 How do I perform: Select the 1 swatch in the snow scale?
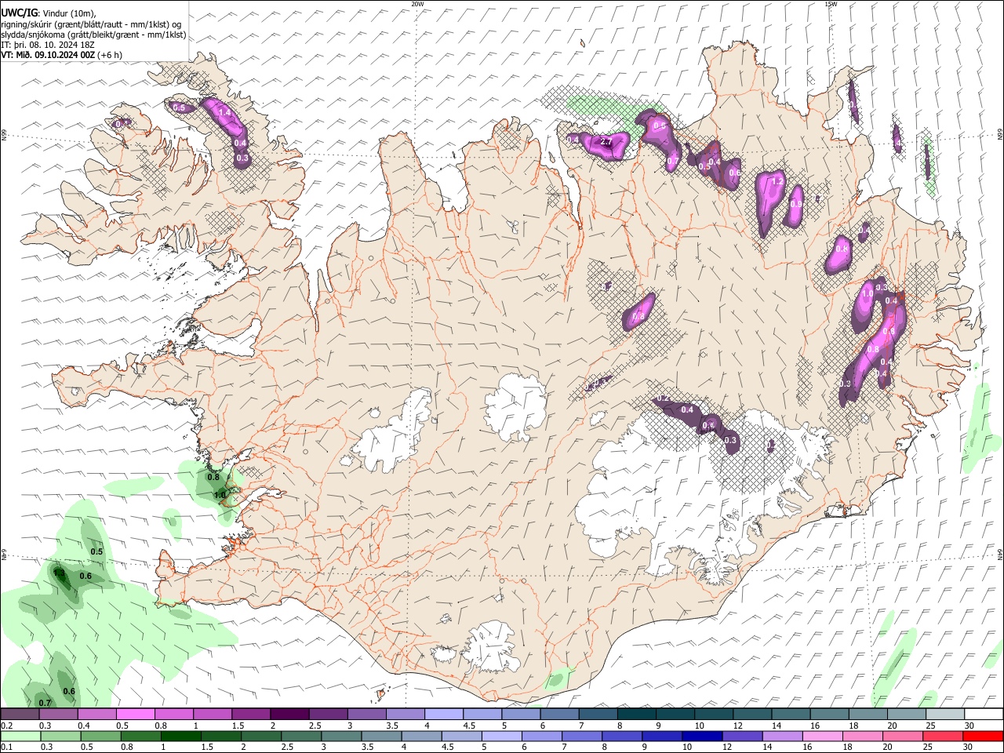(x=212, y=715)
